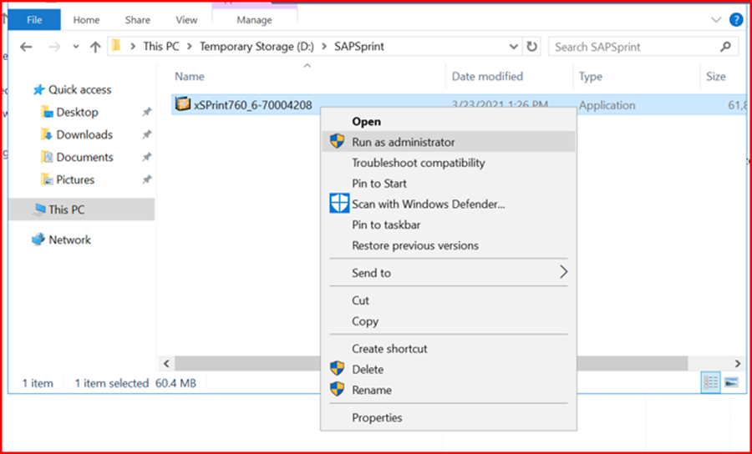The width and height of the screenshot is (752, 454).
Task: Open the File tab
Action: pyautogui.click(x=34, y=20)
